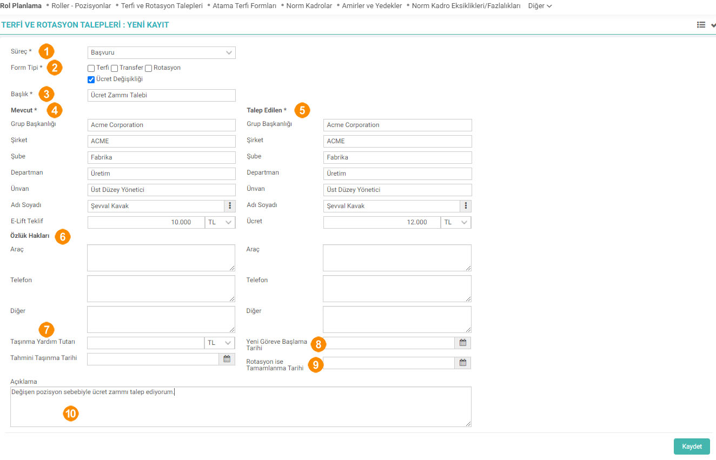Click Talep Edilen Şube field
The width and height of the screenshot is (716, 460).
(x=397, y=157)
